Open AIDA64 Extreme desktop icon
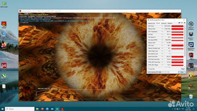The height and width of the screenshot is (111, 197). pyautogui.click(x=4, y=66)
